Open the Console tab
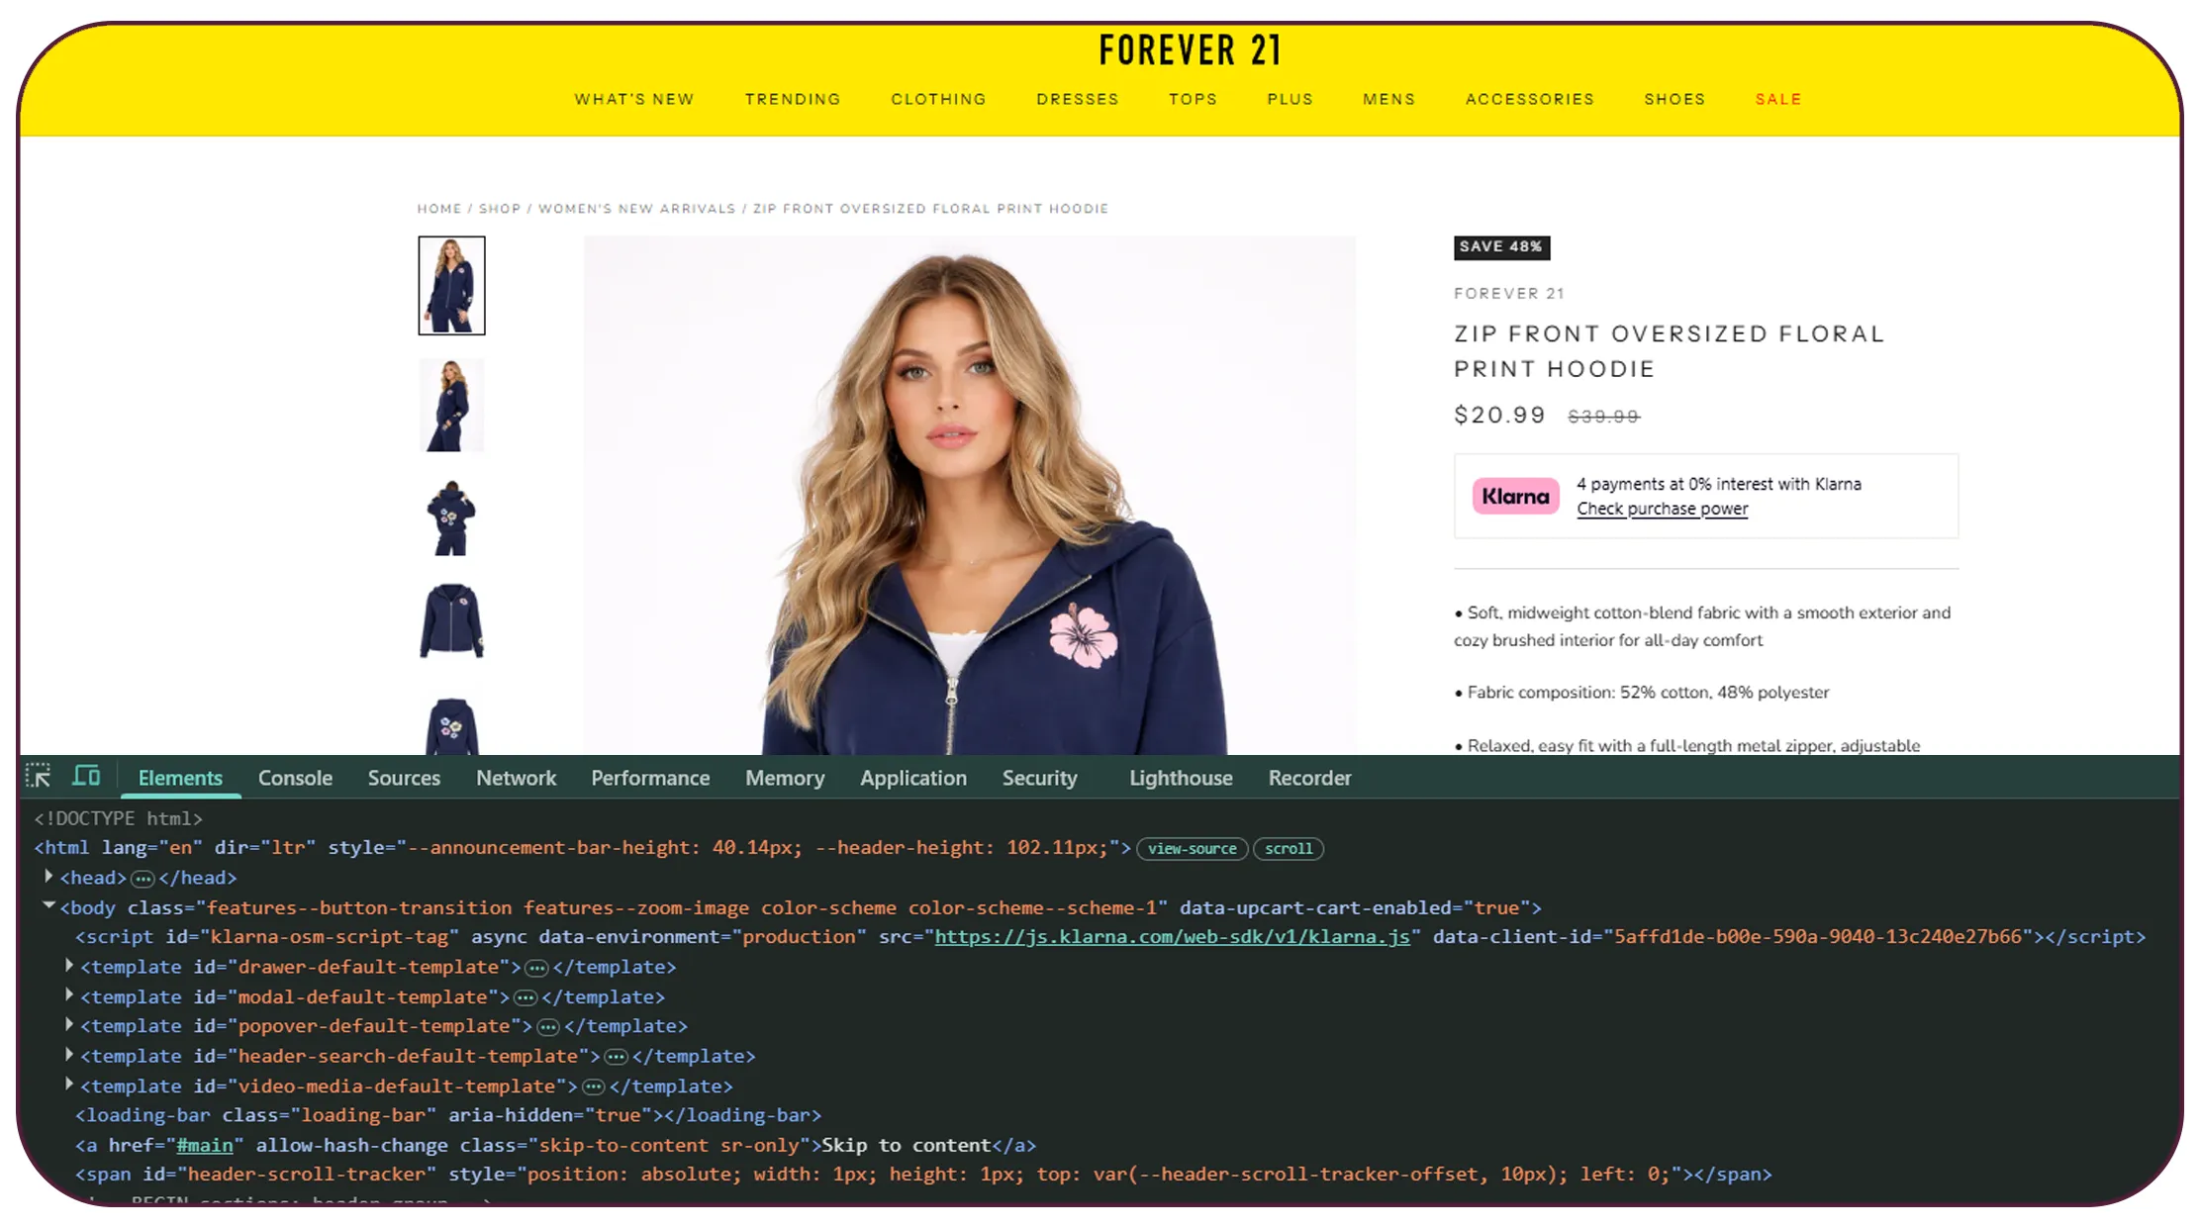This screenshot has height=1227, width=2200. point(295,778)
